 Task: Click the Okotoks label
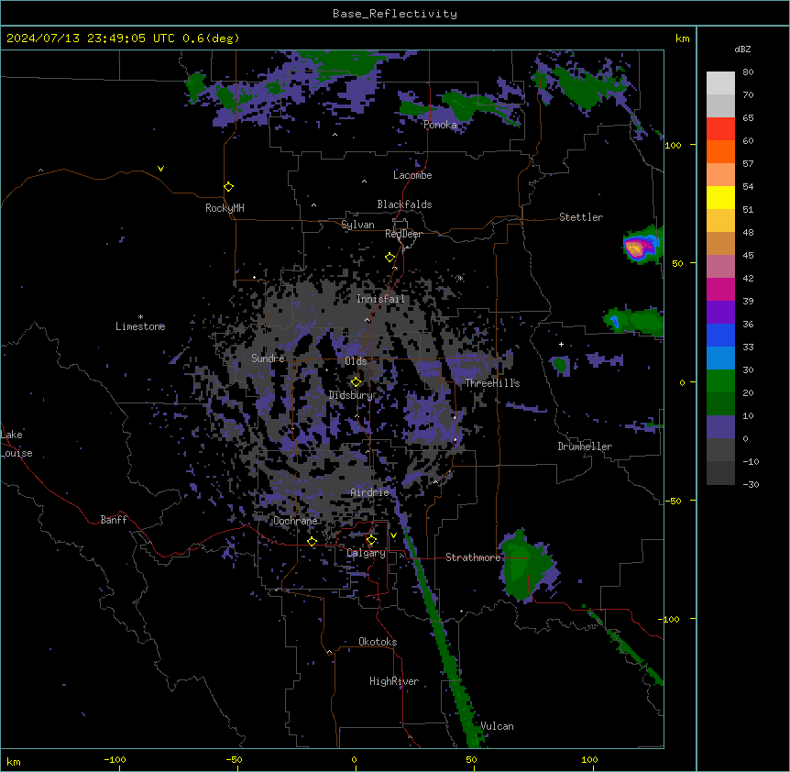click(x=378, y=642)
